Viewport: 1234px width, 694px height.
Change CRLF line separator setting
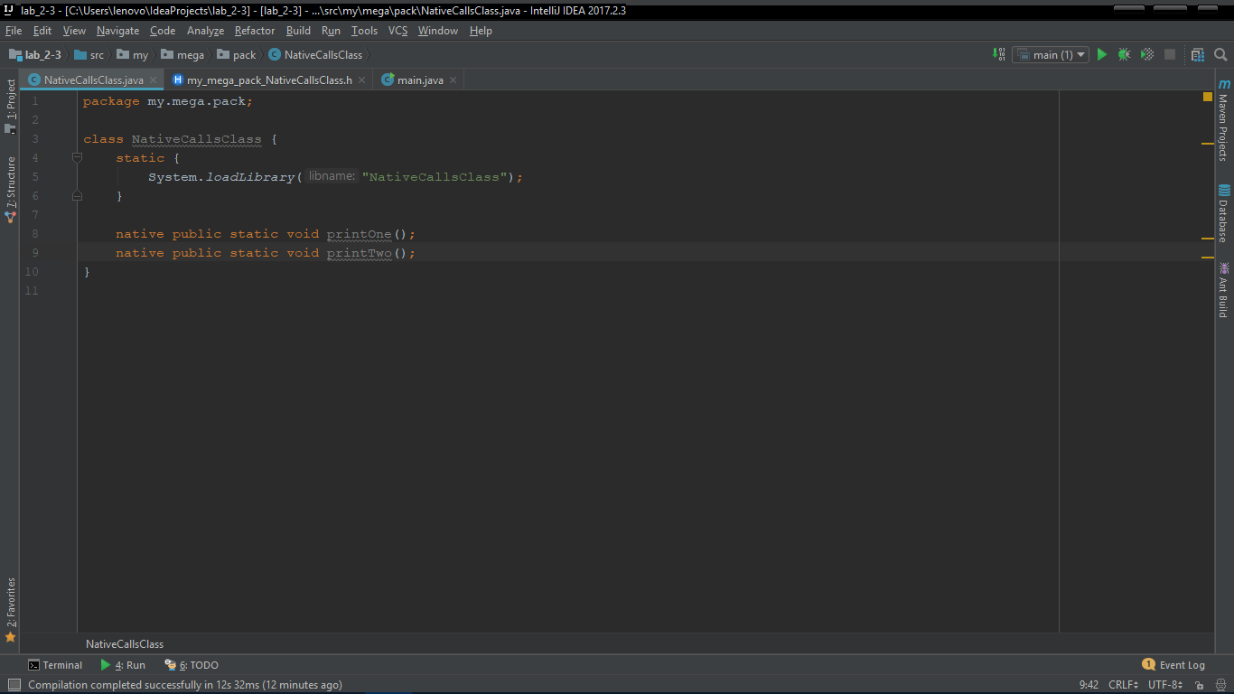1124,685
